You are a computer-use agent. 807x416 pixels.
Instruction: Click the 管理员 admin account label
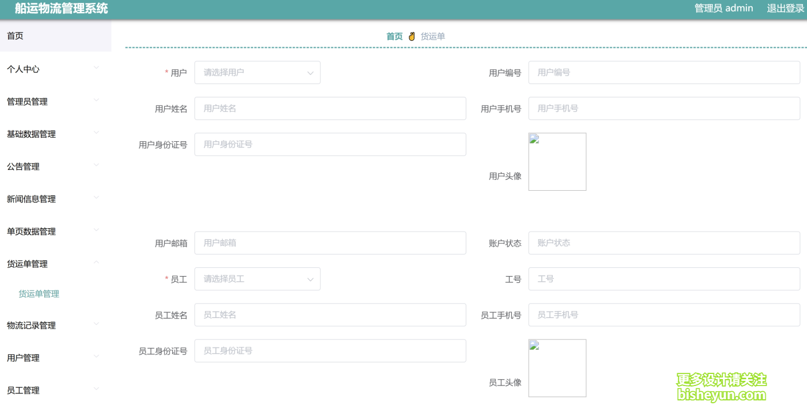[724, 8]
